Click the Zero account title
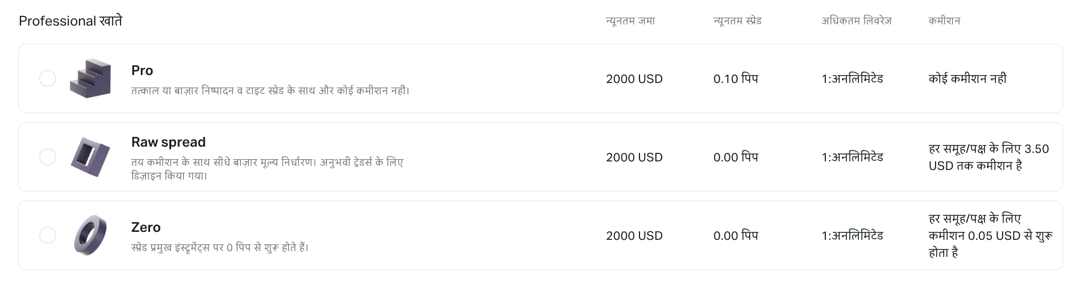The width and height of the screenshot is (1080, 287). [x=146, y=227]
